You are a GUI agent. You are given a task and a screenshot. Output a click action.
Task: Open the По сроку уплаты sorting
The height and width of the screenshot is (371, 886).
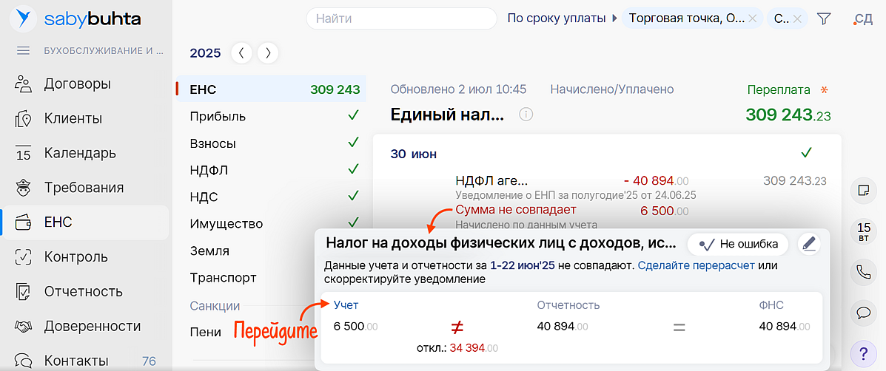point(556,18)
